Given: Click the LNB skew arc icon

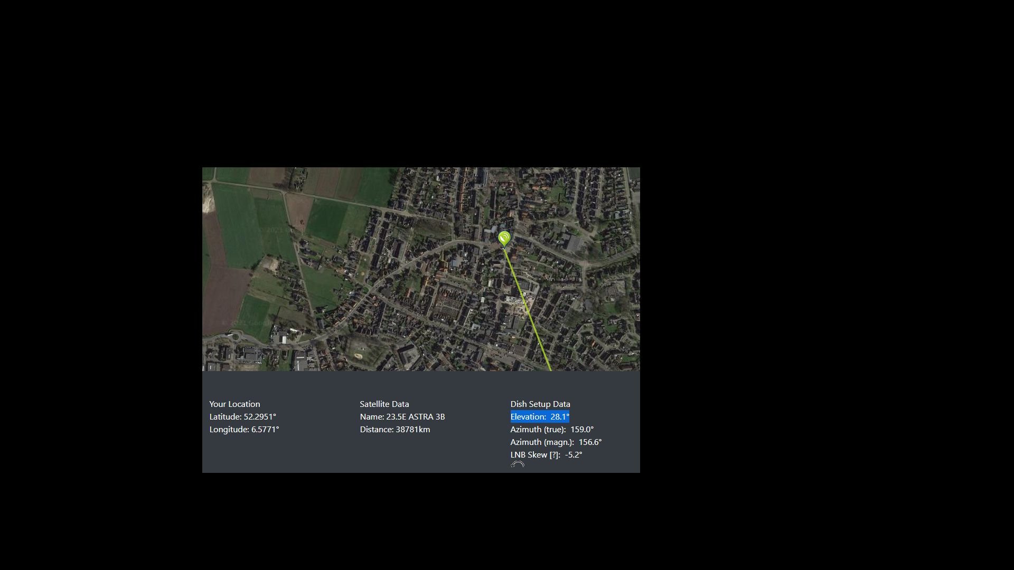Looking at the screenshot, I should pyautogui.click(x=518, y=465).
